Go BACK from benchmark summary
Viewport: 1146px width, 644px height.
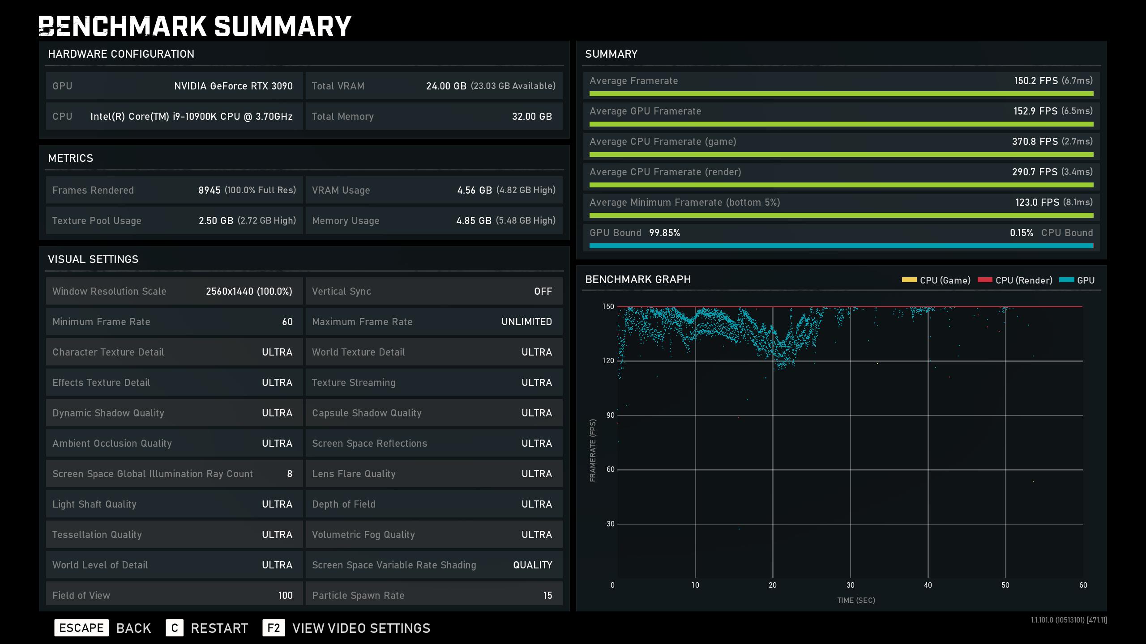click(133, 628)
